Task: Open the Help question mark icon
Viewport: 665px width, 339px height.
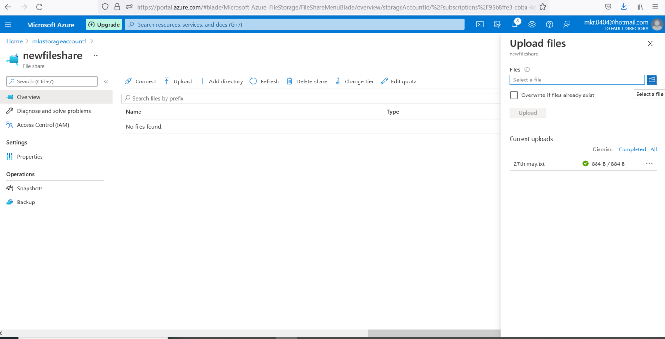Action: (549, 25)
